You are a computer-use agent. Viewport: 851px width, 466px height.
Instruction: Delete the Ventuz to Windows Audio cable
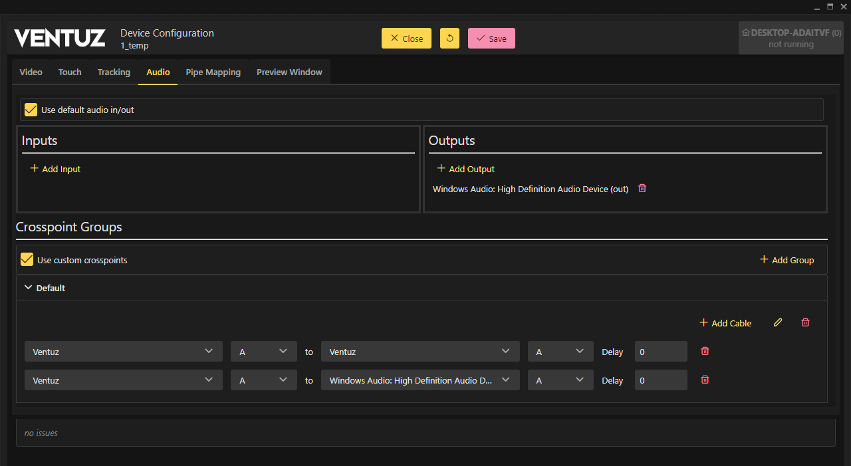click(705, 380)
